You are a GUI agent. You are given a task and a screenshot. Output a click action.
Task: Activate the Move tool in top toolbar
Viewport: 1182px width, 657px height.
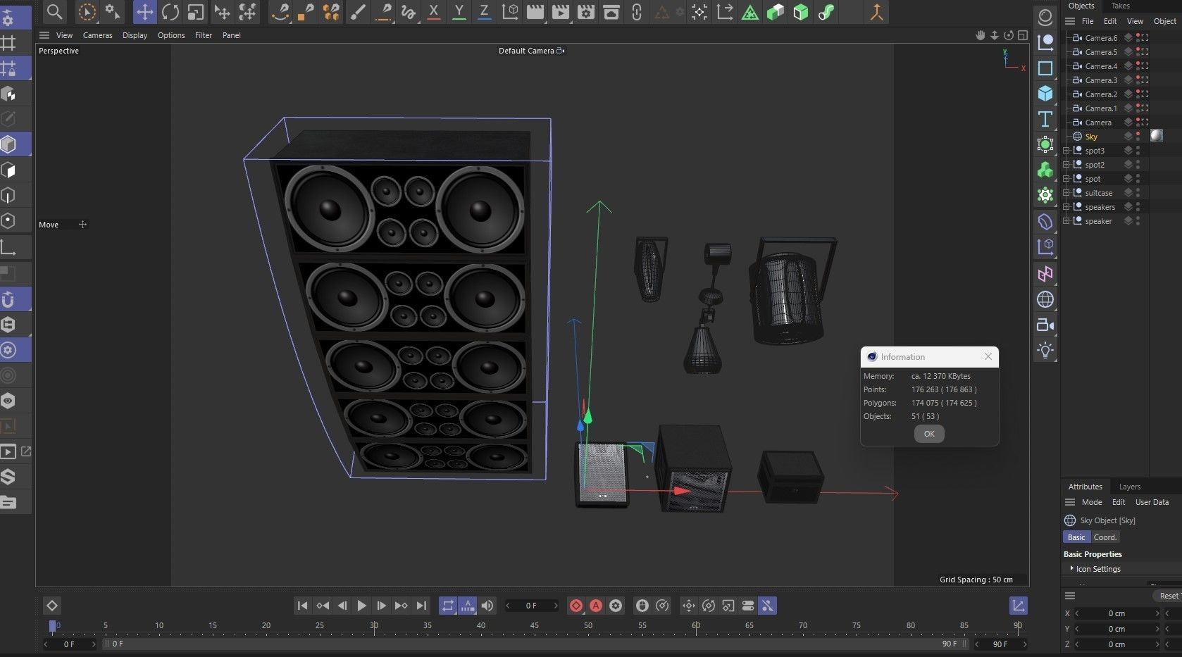pyautogui.click(x=144, y=11)
